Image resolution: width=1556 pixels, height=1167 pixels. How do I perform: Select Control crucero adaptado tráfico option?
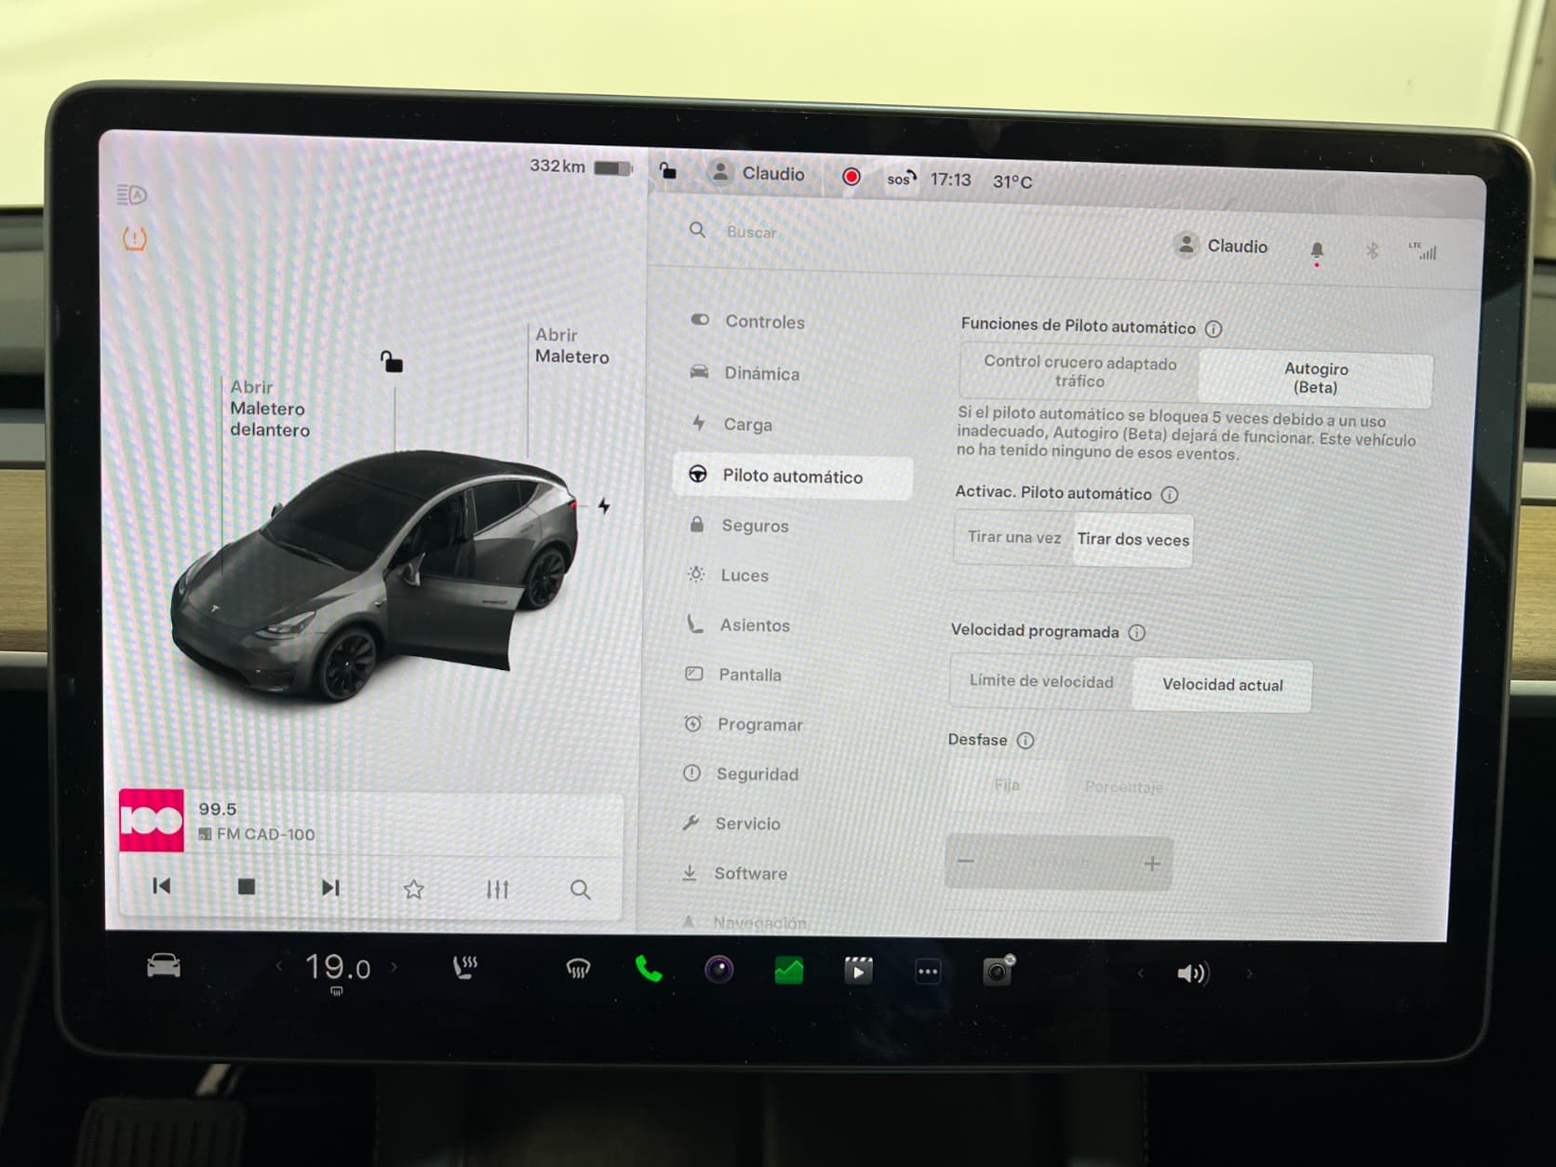1080,371
